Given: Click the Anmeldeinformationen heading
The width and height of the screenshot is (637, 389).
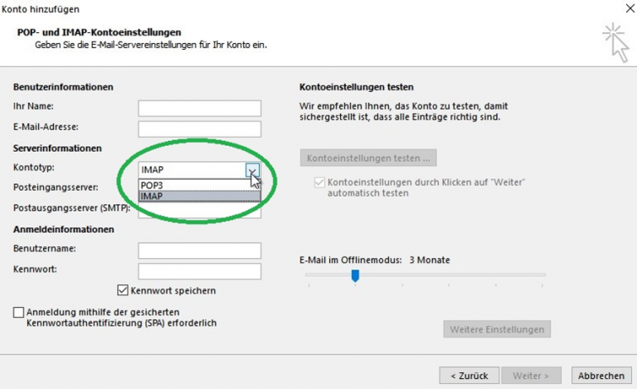Looking at the screenshot, I should (x=63, y=230).
